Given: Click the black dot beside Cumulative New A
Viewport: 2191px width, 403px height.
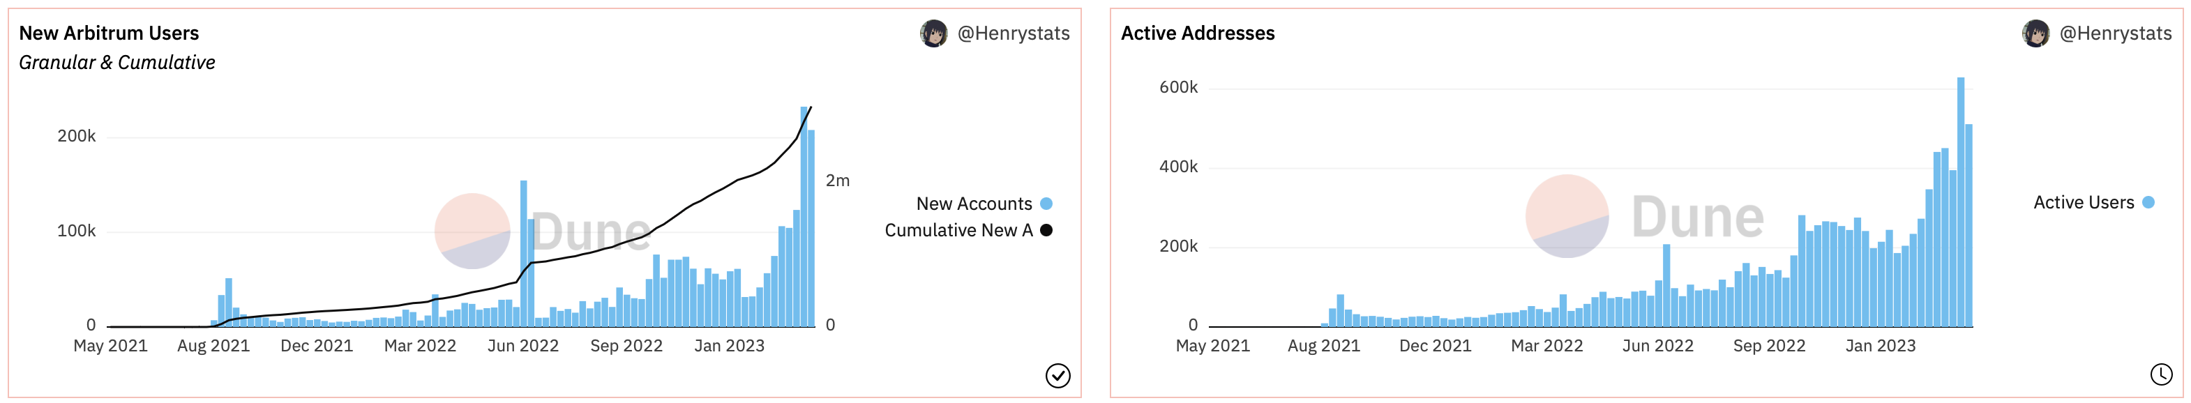Looking at the screenshot, I should (x=1046, y=230).
